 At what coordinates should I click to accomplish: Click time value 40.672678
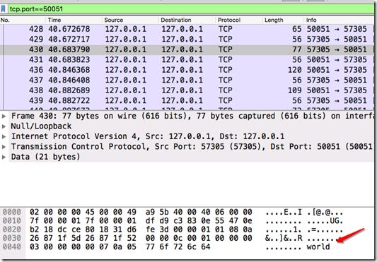(x=69, y=29)
